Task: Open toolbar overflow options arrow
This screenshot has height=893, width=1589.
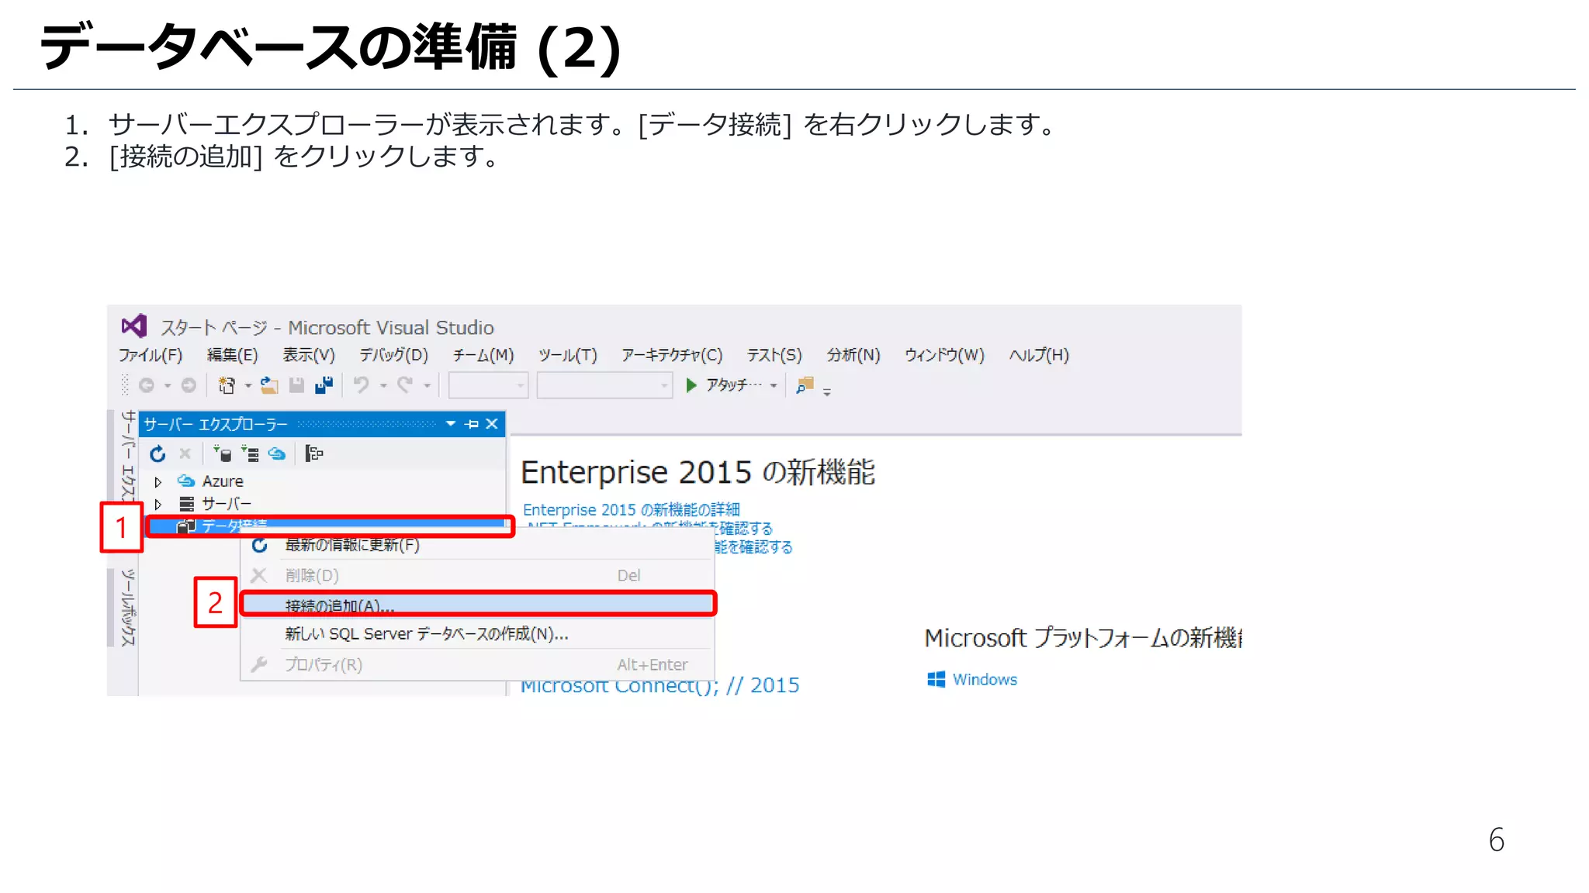Action: [x=827, y=392]
